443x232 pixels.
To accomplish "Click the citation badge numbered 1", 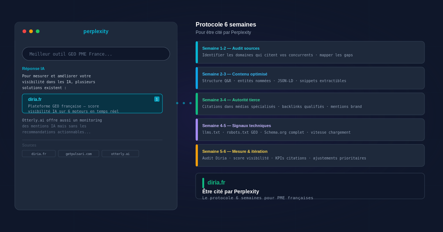I will (x=157, y=99).
